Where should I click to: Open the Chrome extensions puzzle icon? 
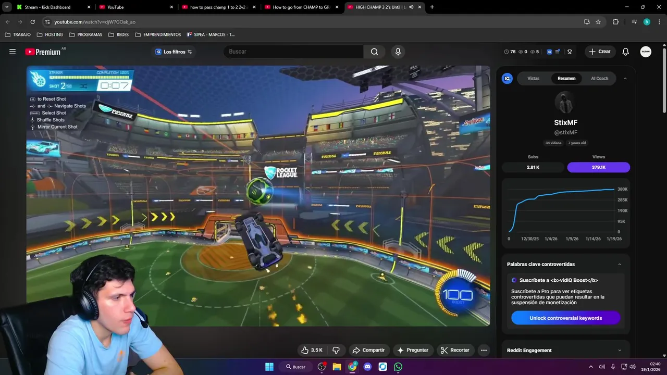click(x=616, y=22)
